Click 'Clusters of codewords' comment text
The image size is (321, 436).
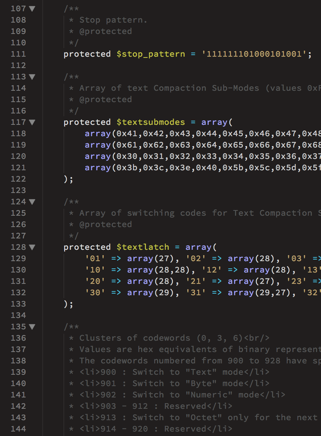coord(135,338)
